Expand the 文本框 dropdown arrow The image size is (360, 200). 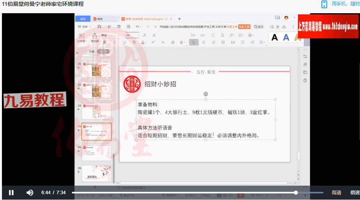[86, 41]
